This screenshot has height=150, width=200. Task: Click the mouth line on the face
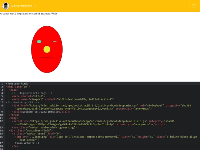tap(47, 57)
